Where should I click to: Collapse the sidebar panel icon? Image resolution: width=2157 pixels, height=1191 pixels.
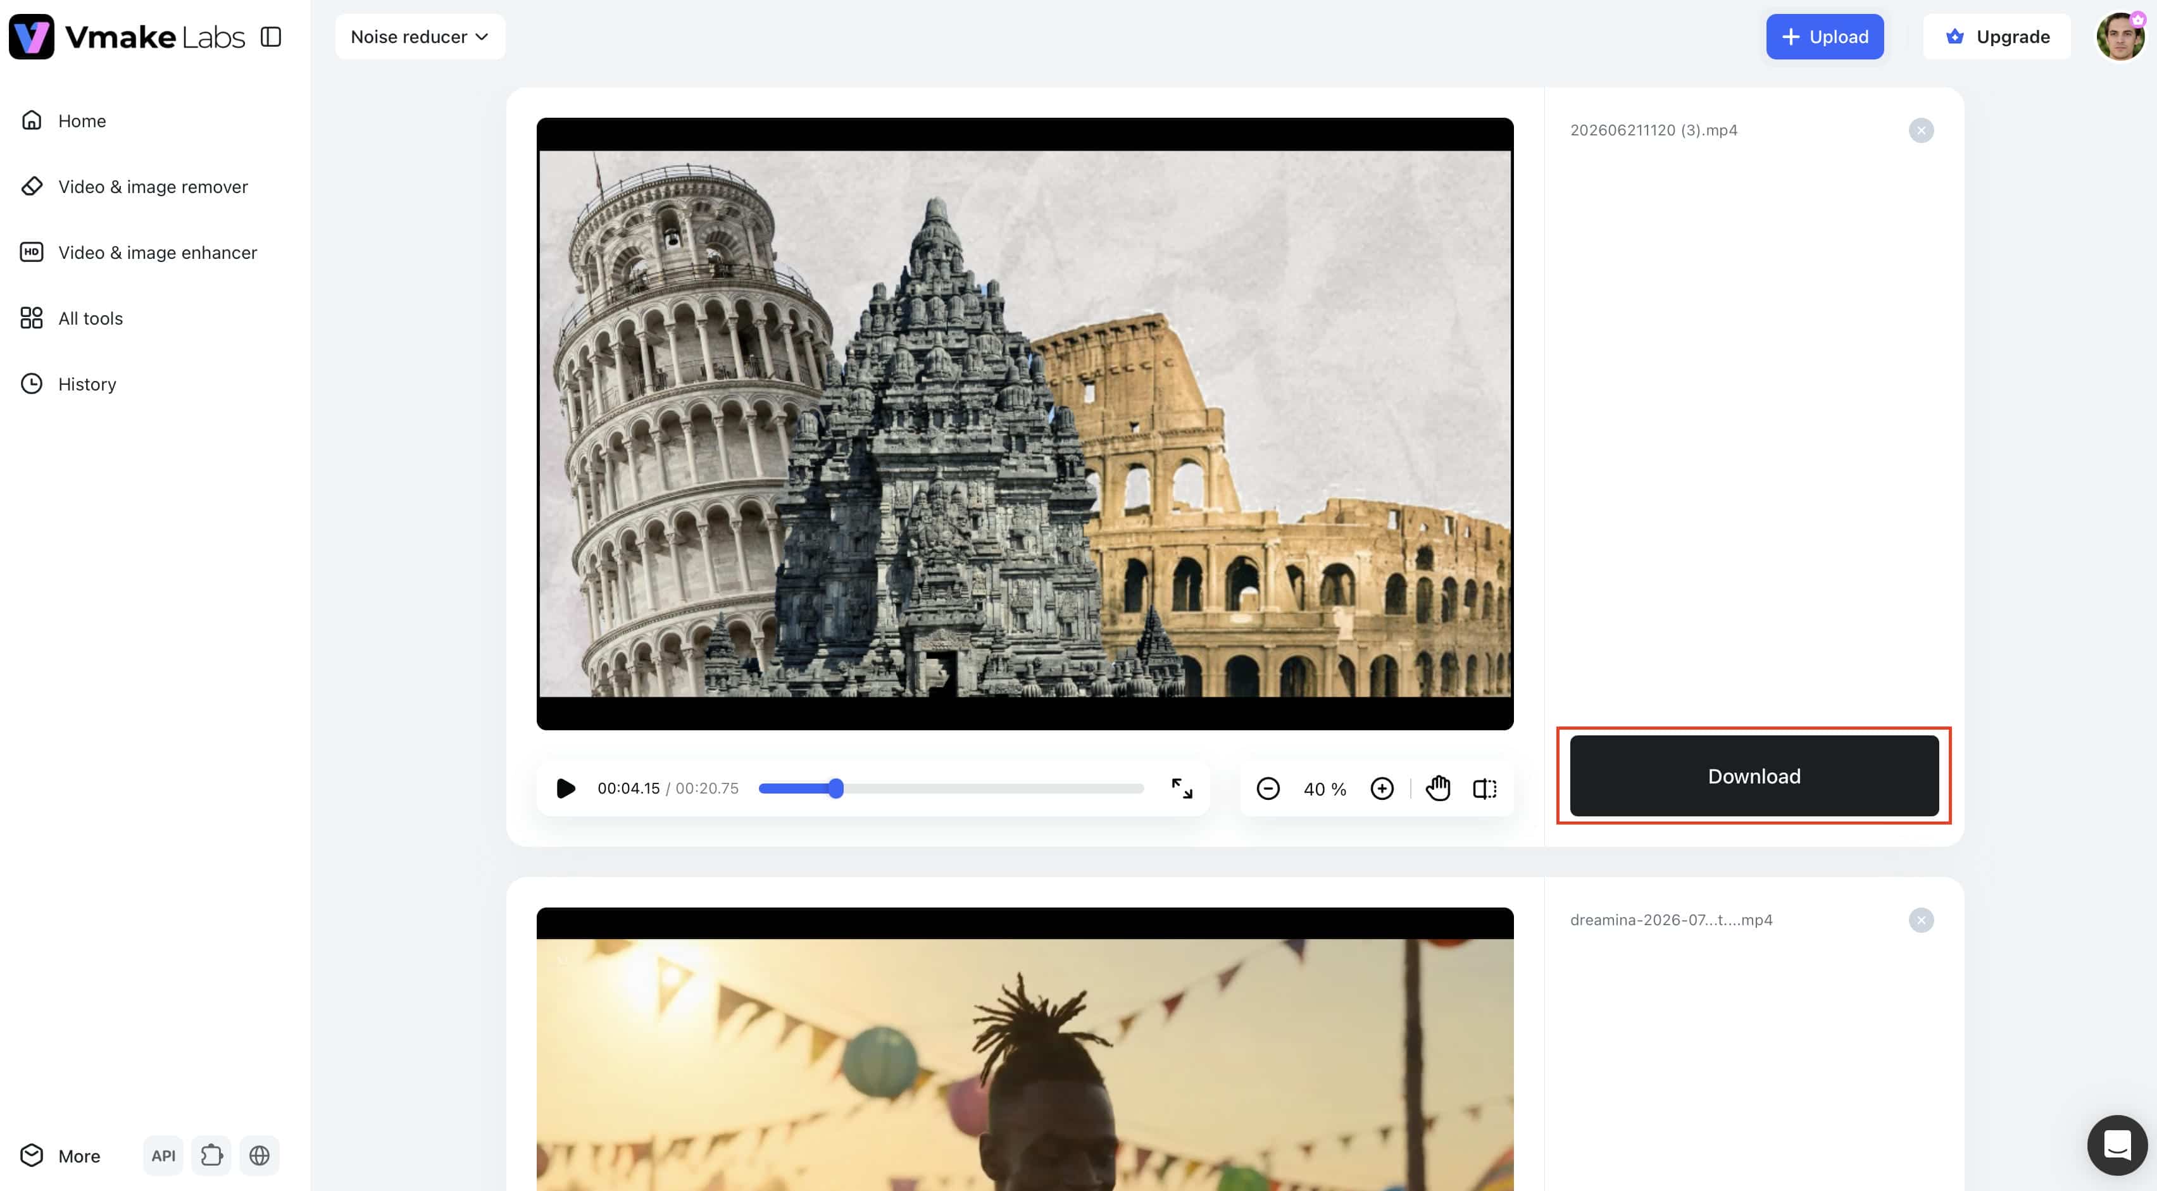click(270, 37)
